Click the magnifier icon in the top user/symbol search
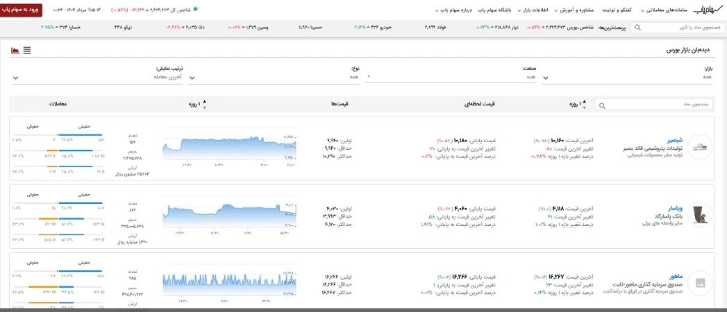This screenshot has height=312, width=727. pos(637,28)
